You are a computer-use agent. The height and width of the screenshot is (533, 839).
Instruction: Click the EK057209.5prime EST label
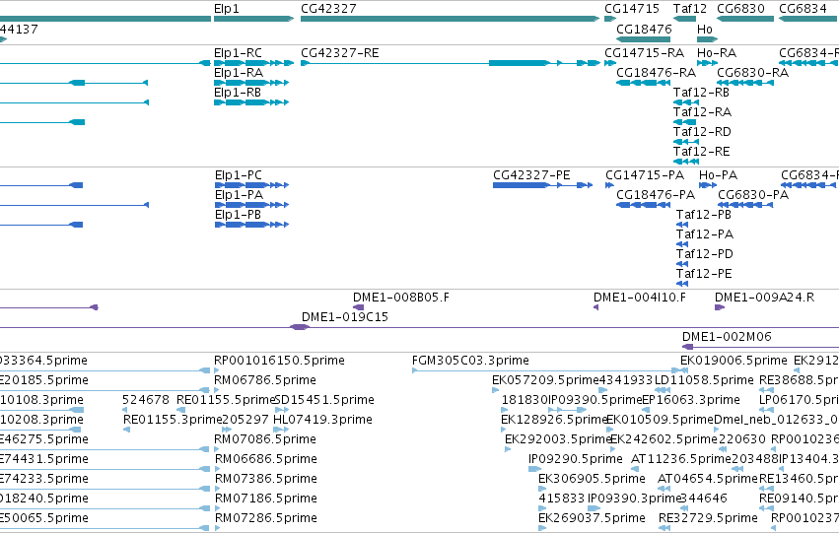(x=545, y=380)
